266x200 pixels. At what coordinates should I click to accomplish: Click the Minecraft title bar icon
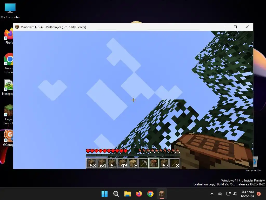click(x=17, y=27)
